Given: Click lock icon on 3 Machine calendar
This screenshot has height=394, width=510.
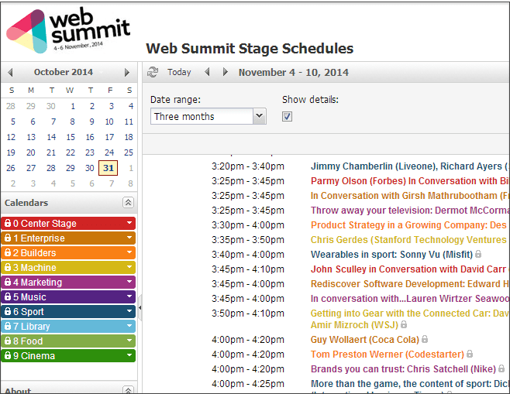Looking at the screenshot, I should pyautogui.click(x=8, y=267).
